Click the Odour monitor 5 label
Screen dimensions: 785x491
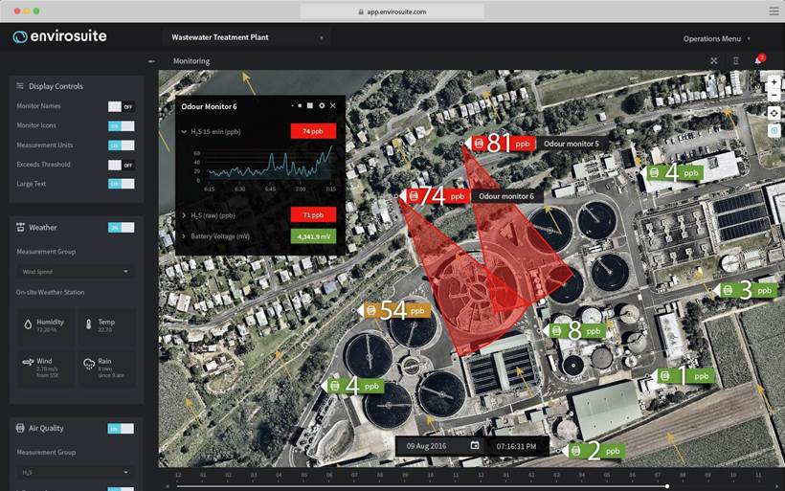click(572, 144)
